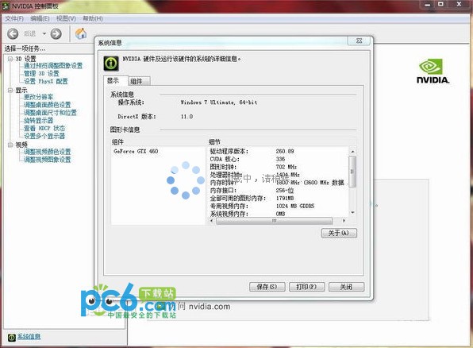This screenshot has width=473, height=348.
Task: Select the 内存接口 row
Action: [x=278, y=191]
